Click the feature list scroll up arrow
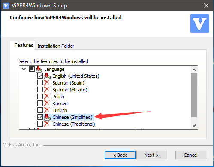 coord(194,70)
